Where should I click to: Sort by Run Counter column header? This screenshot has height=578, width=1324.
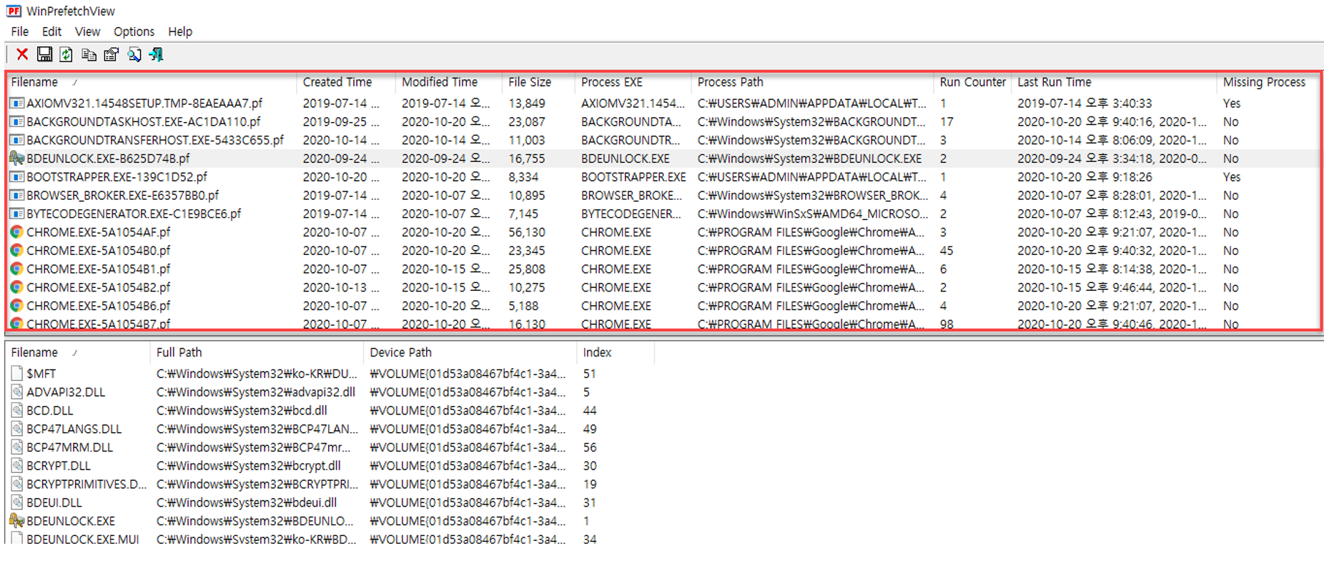pos(972,82)
